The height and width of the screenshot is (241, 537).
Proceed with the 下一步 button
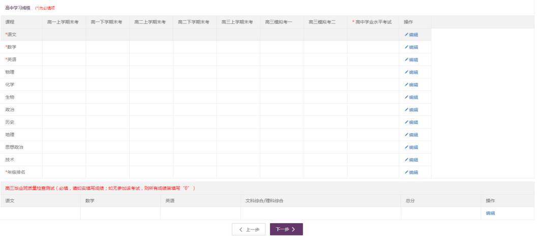(x=286, y=229)
